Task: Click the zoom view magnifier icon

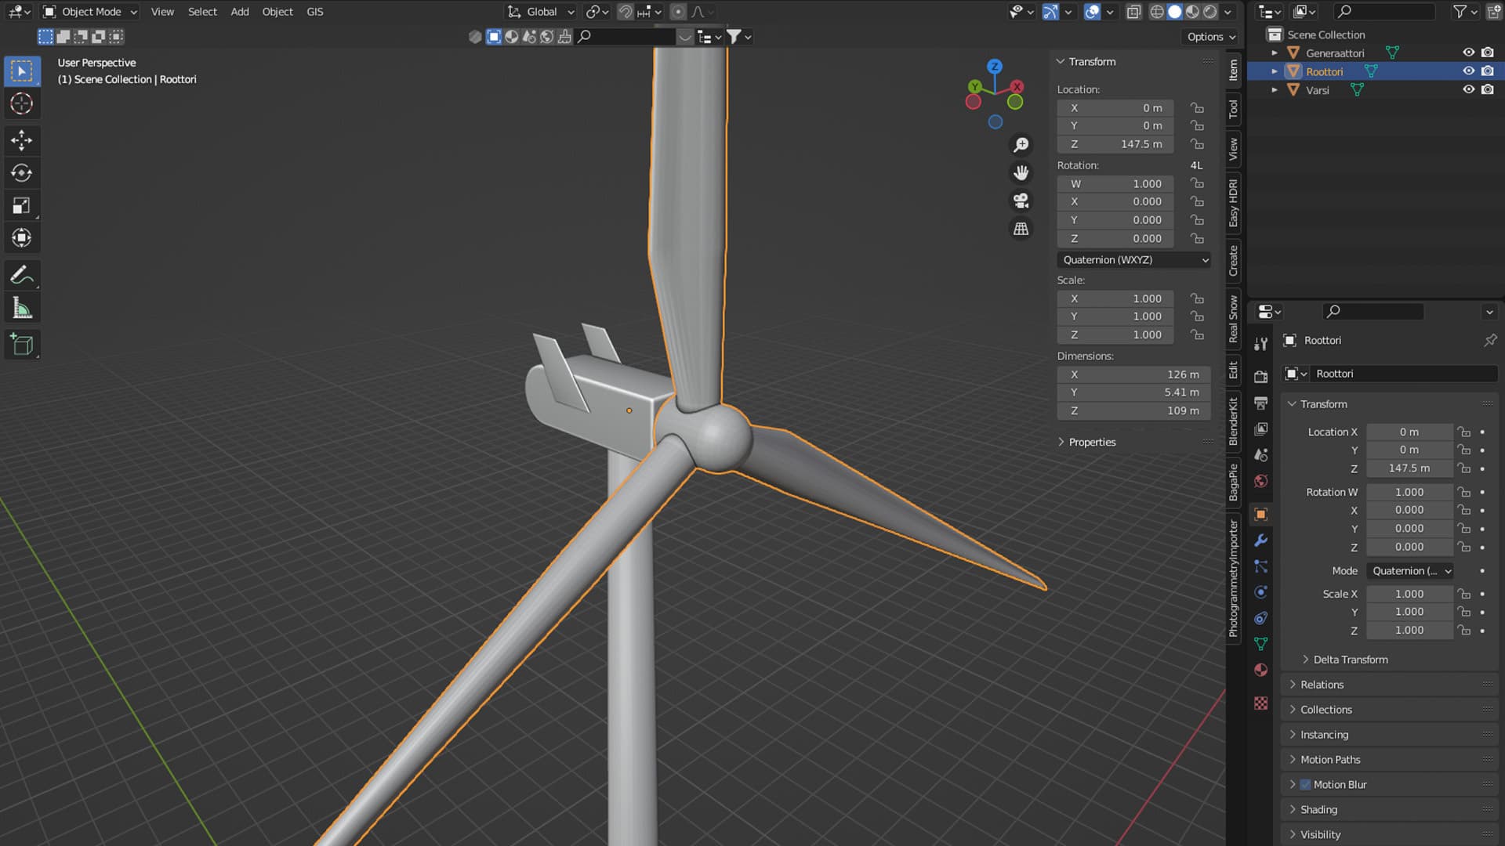Action: coord(1021,145)
